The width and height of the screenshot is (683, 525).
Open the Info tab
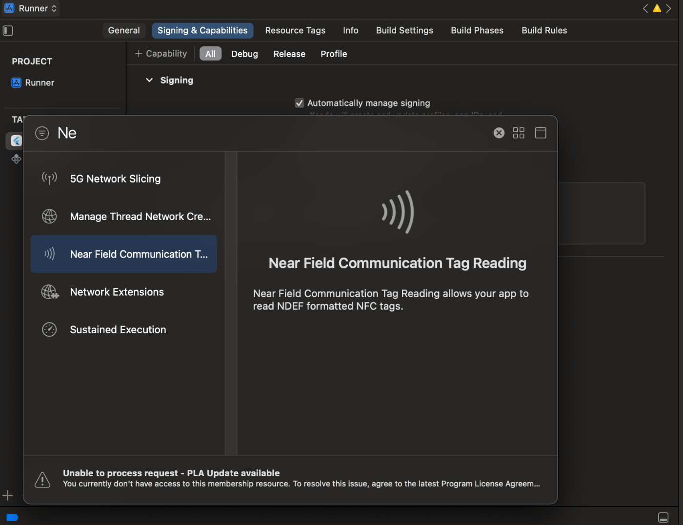pyautogui.click(x=351, y=30)
